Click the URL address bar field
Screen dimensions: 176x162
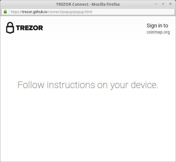[x=88, y=12]
